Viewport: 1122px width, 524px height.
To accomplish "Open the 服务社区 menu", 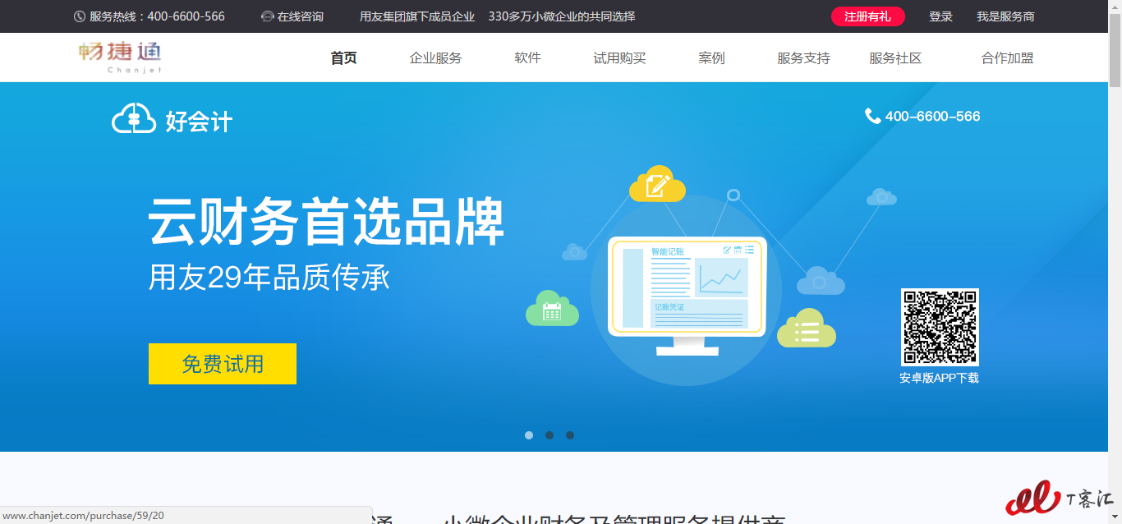I will (x=895, y=58).
